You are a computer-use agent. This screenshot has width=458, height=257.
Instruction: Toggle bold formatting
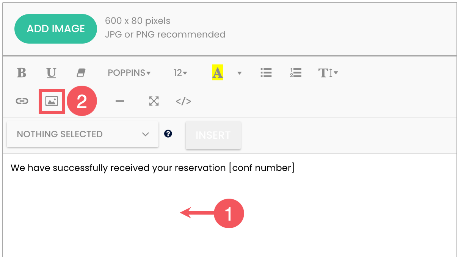(22, 72)
